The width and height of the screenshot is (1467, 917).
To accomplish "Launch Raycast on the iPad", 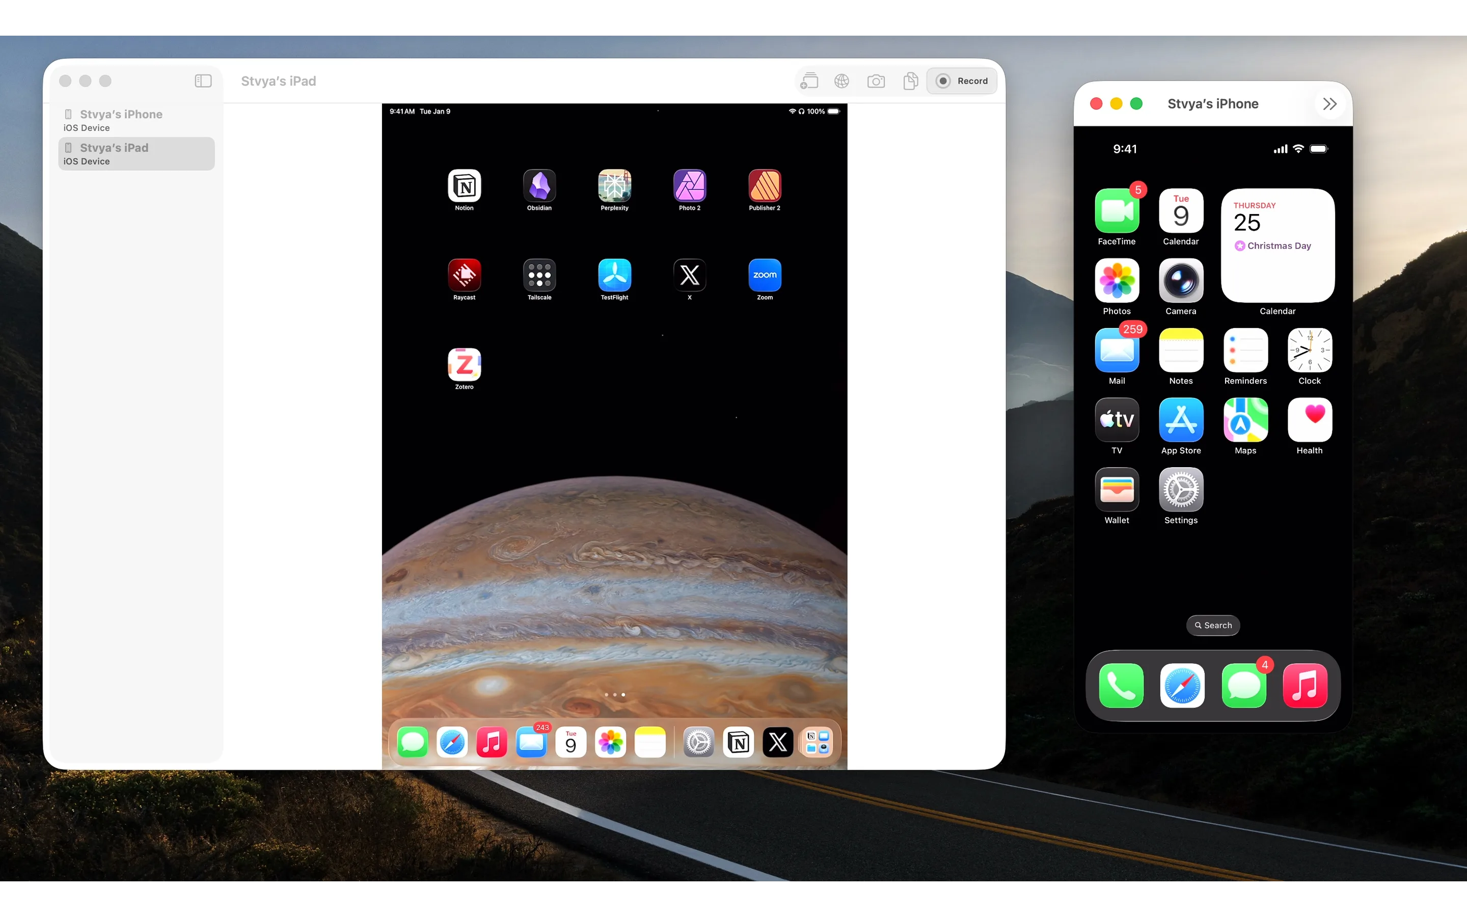I will click(x=464, y=275).
